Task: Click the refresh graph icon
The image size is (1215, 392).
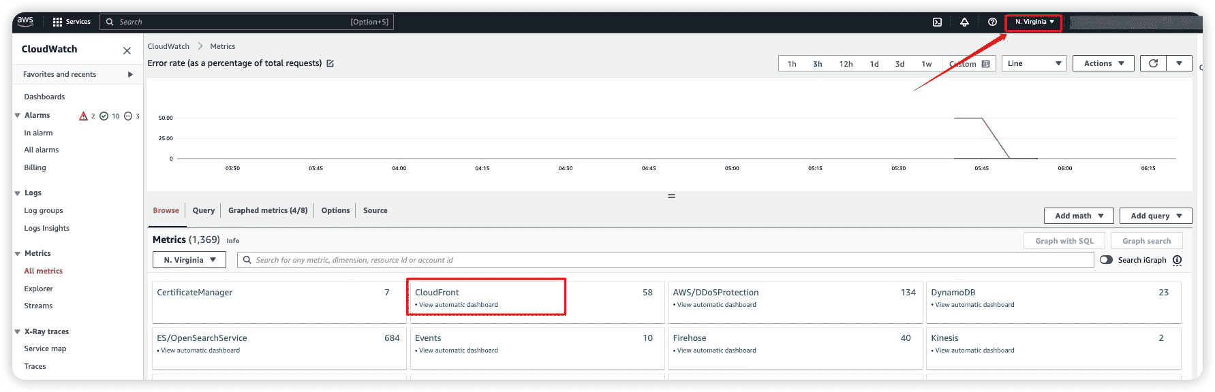Action: click(1153, 63)
